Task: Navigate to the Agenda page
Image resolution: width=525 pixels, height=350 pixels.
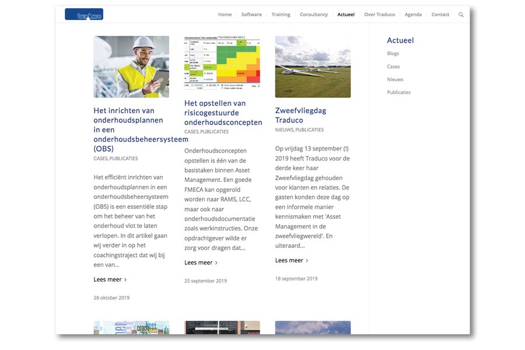Action: click(x=413, y=15)
